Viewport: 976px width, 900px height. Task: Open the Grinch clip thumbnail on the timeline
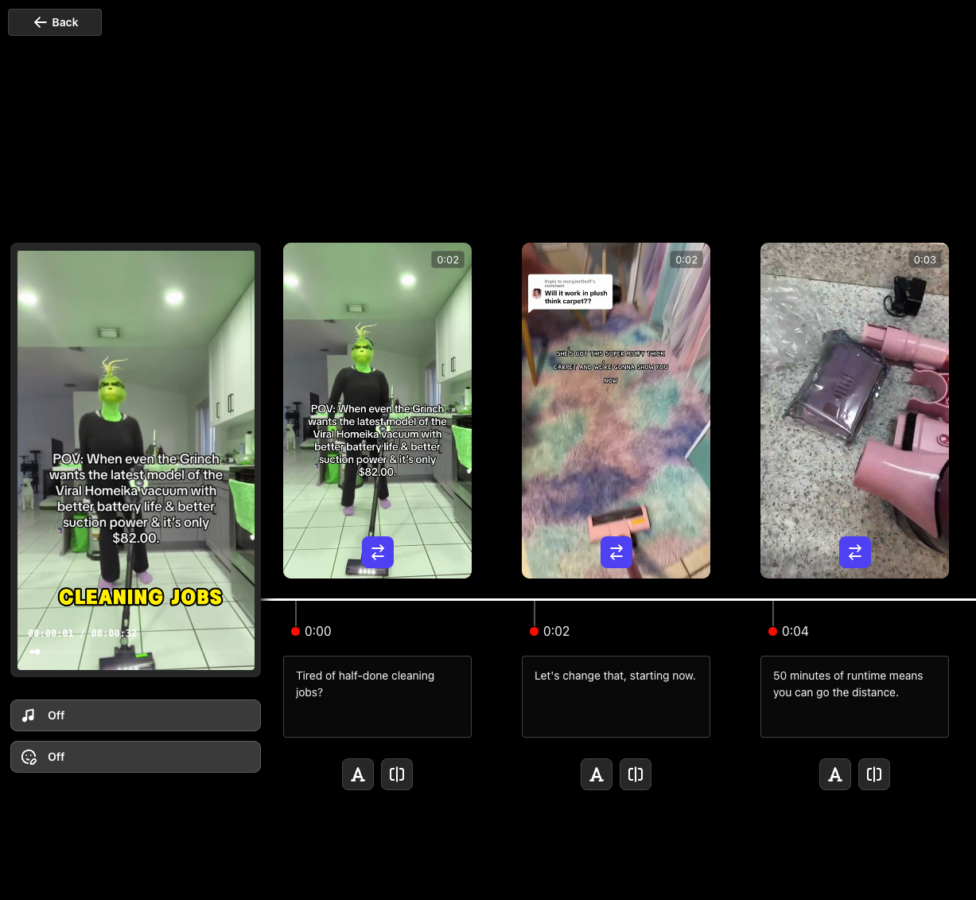tap(377, 411)
